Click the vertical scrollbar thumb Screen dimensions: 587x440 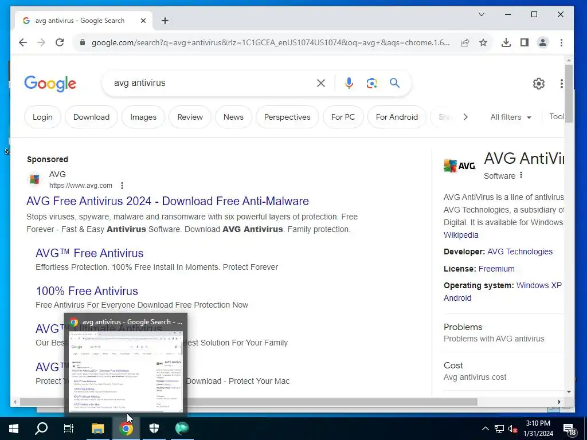click(x=569, y=93)
